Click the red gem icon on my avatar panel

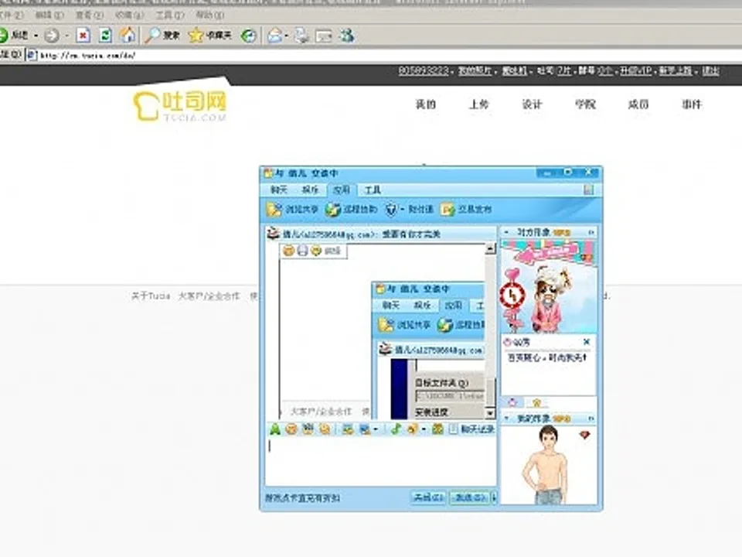(584, 436)
